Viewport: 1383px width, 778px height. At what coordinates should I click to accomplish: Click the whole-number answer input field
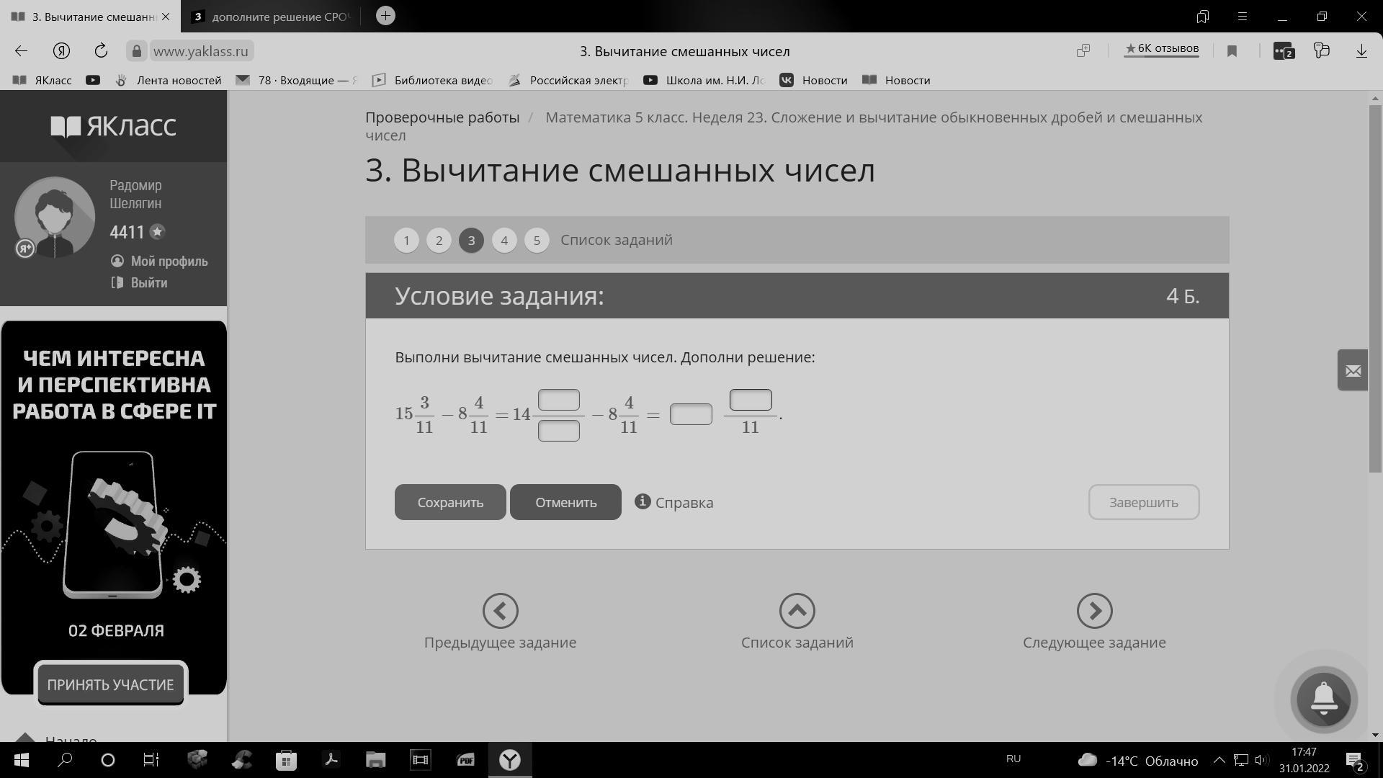coord(690,414)
